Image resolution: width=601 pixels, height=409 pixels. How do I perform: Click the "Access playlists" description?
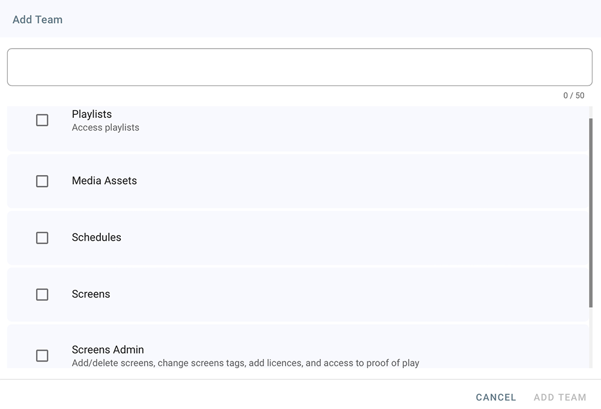coord(105,128)
